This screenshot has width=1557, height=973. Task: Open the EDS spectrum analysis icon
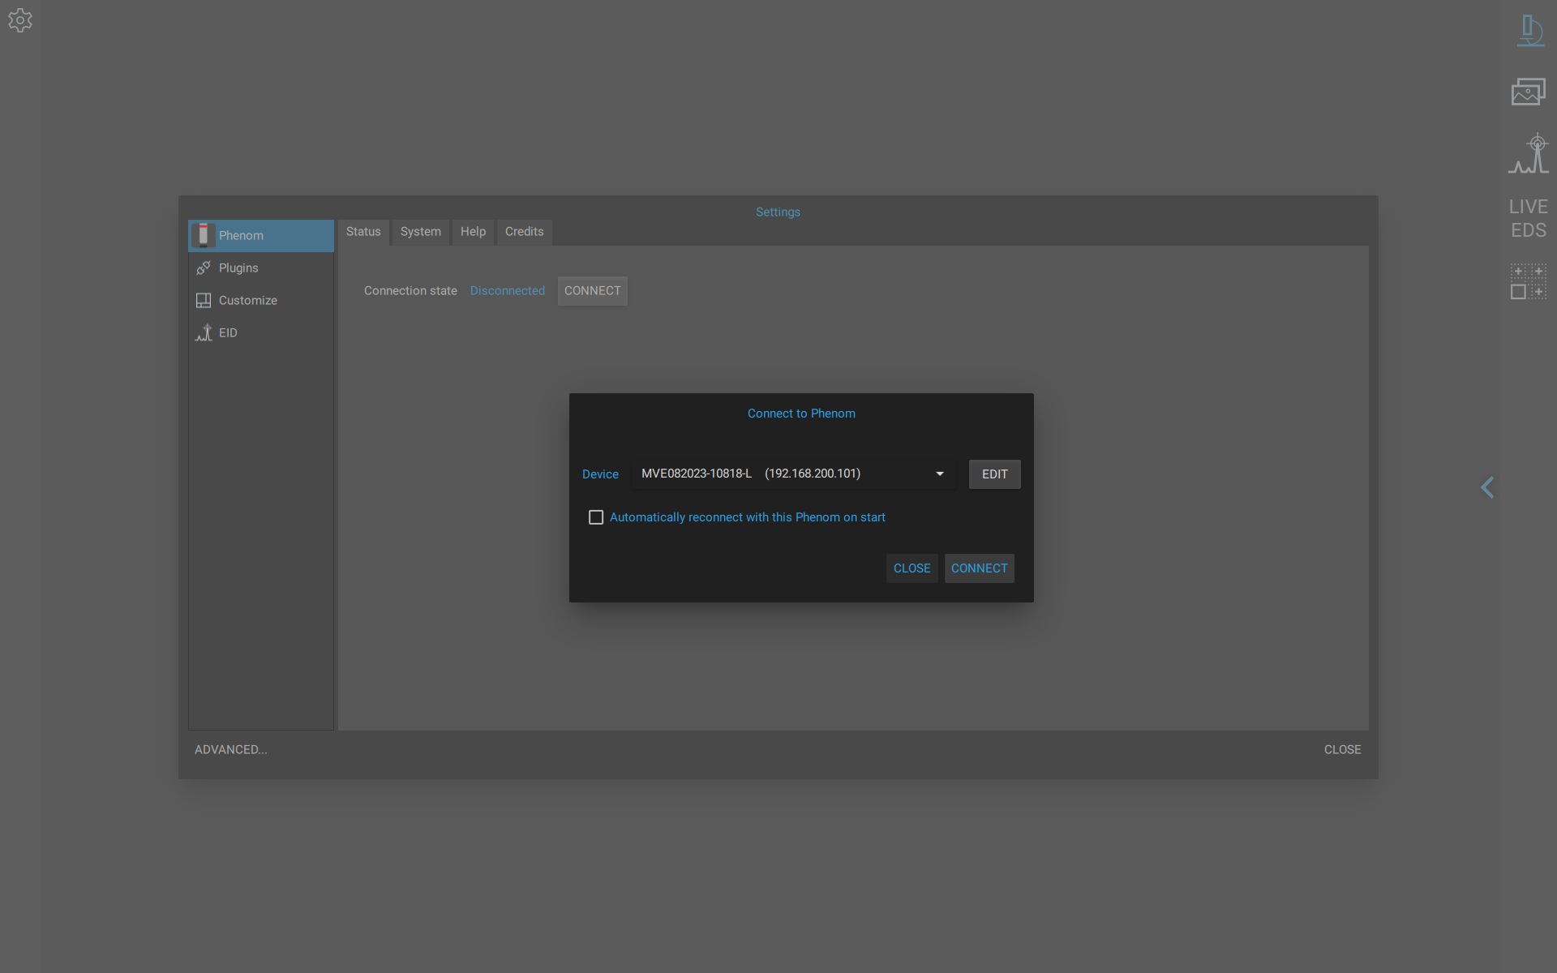pyautogui.click(x=1529, y=153)
